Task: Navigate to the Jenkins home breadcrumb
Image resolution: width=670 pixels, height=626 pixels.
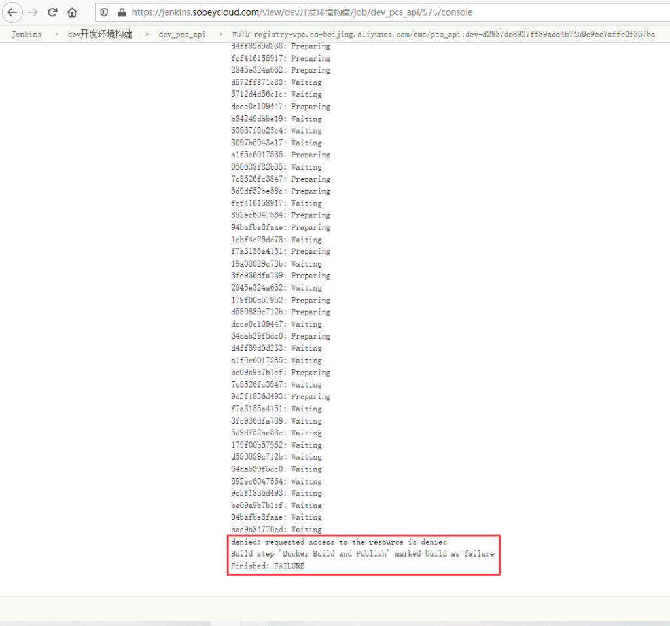Action: click(x=26, y=34)
